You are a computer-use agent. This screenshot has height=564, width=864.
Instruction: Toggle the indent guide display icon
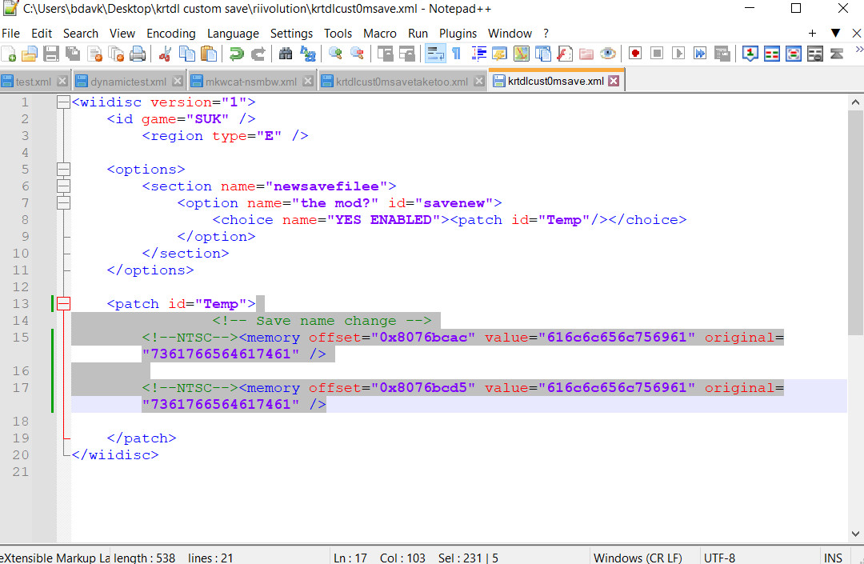pyautogui.click(x=479, y=54)
